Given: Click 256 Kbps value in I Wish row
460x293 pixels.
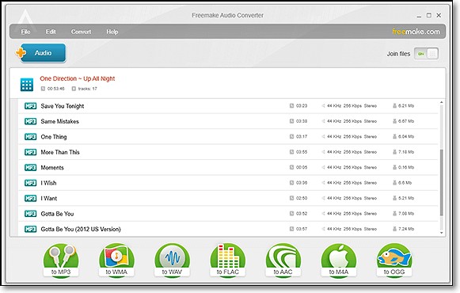Looking at the screenshot, I should 352,183.
